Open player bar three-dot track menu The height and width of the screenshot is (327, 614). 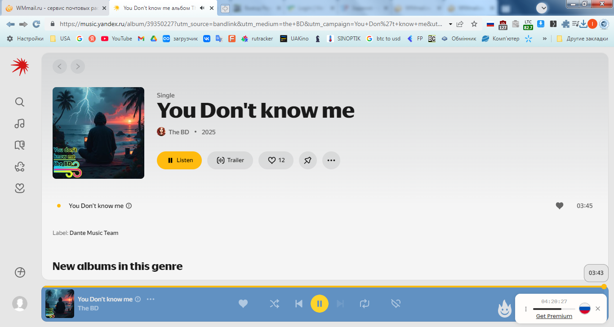(x=151, y=299)
